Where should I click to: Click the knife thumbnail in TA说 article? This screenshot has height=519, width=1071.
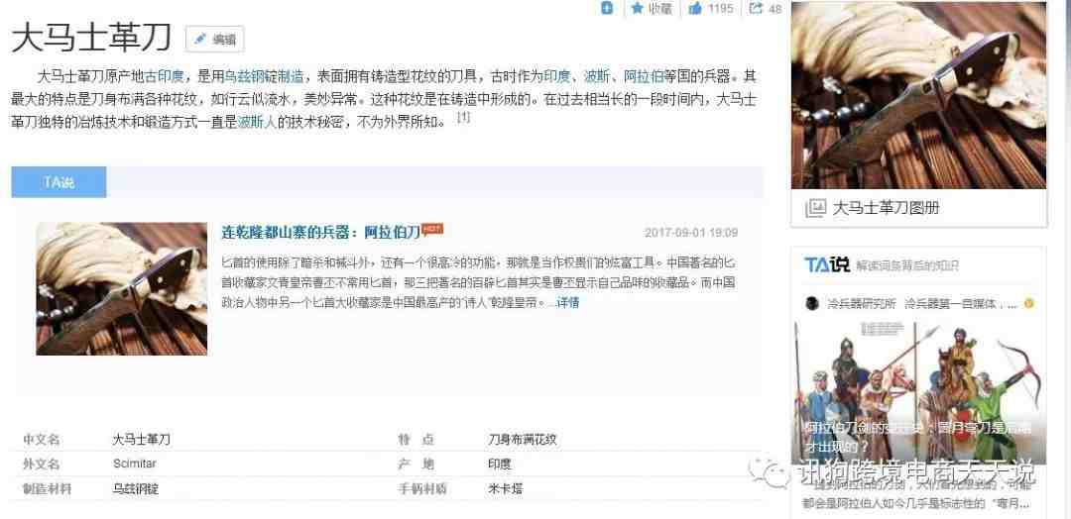coord(122,288)
